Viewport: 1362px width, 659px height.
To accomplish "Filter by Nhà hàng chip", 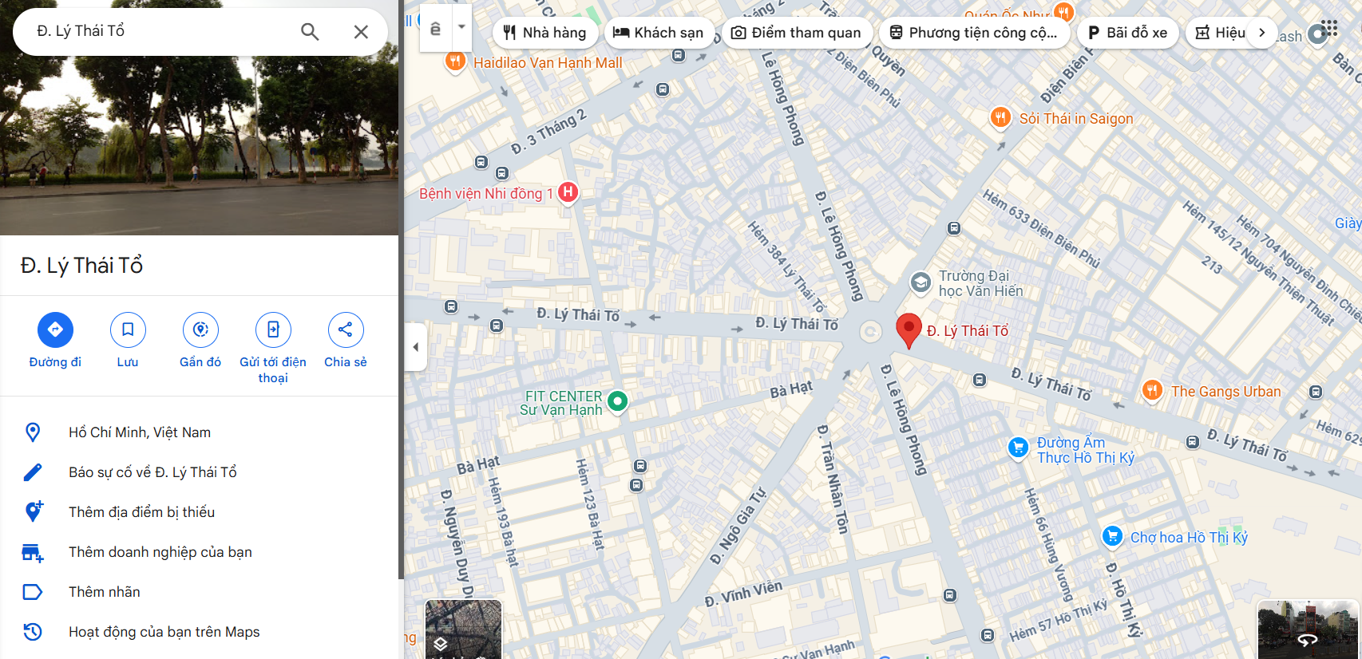I will pos(545,33).
